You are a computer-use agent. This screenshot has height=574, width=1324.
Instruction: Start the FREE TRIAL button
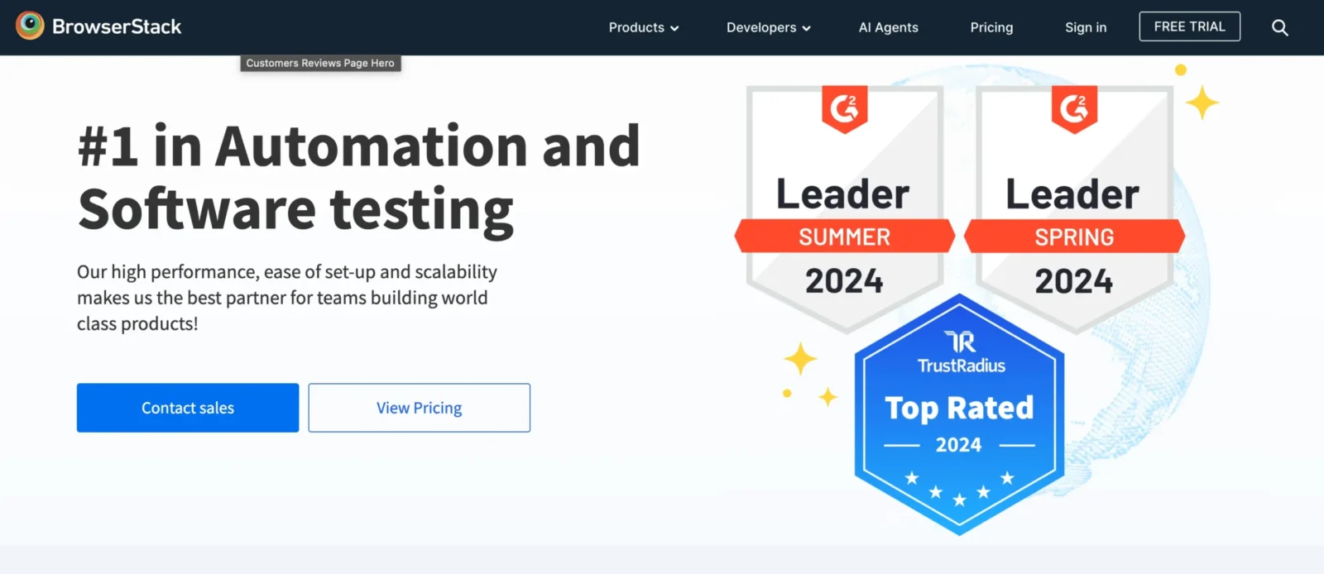(1189, 26)
